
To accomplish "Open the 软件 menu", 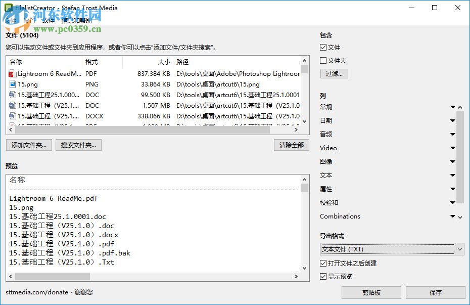I will (49, 21).
